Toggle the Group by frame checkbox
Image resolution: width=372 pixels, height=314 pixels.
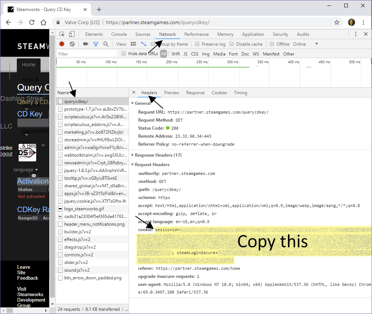pyautogui.click(x=153, y=44)
